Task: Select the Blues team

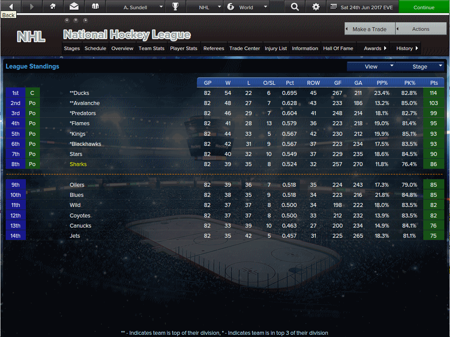Action: coord(77,195)
